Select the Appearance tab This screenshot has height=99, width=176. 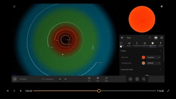click(x=153, y=44)
